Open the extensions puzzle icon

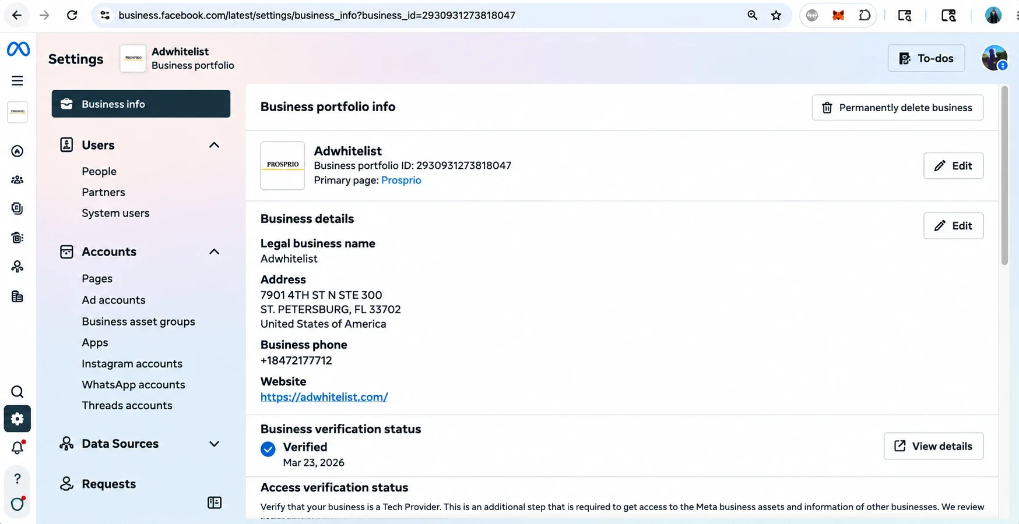click(x=865, y=15)
